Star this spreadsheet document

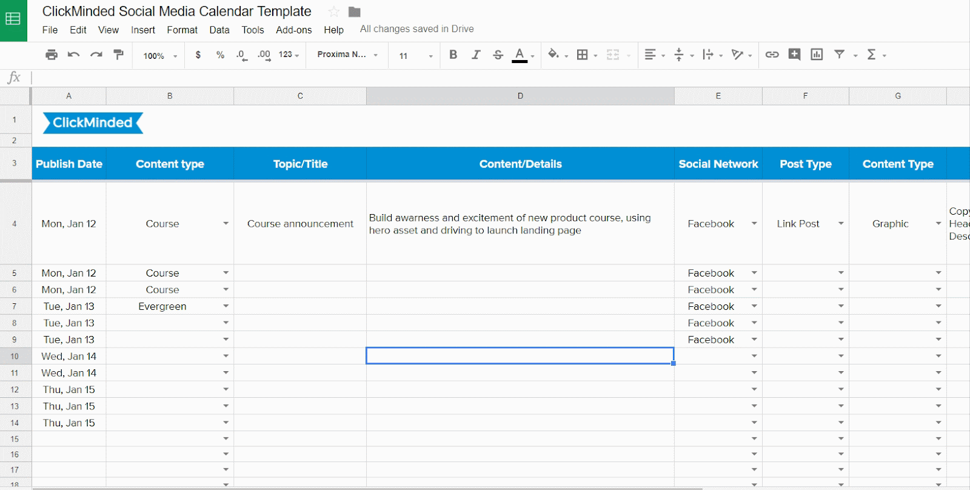[x=333, y=12]
